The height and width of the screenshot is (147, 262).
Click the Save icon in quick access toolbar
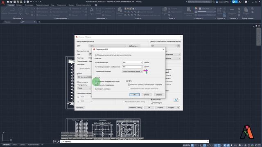pyautogui.click(x=15, y=2)
